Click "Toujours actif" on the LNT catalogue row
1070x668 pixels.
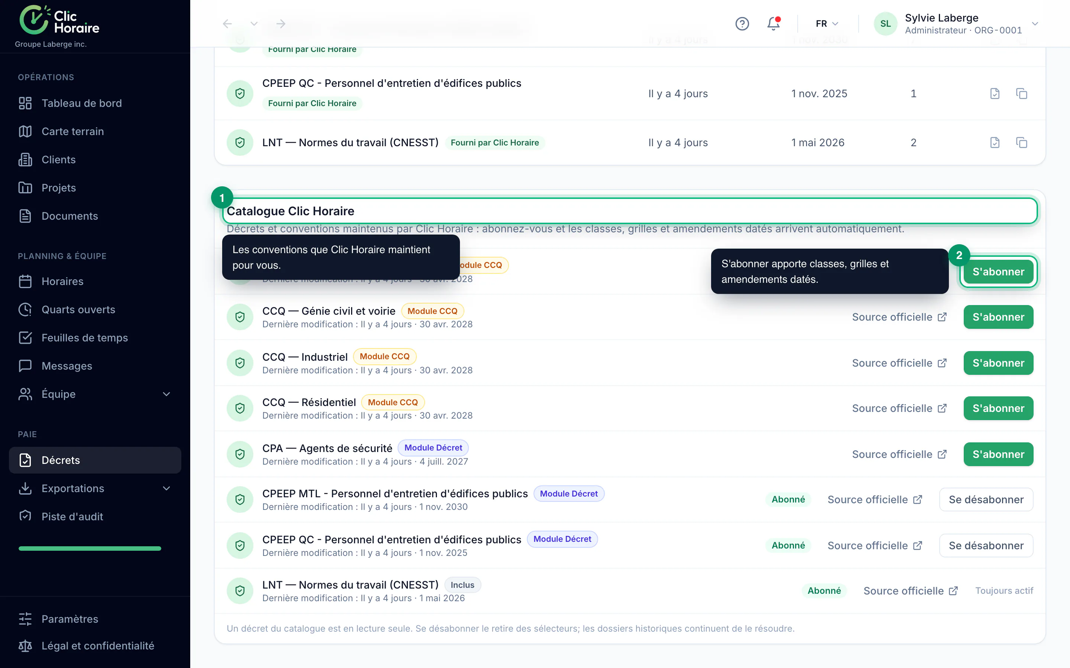[1004, 591]
